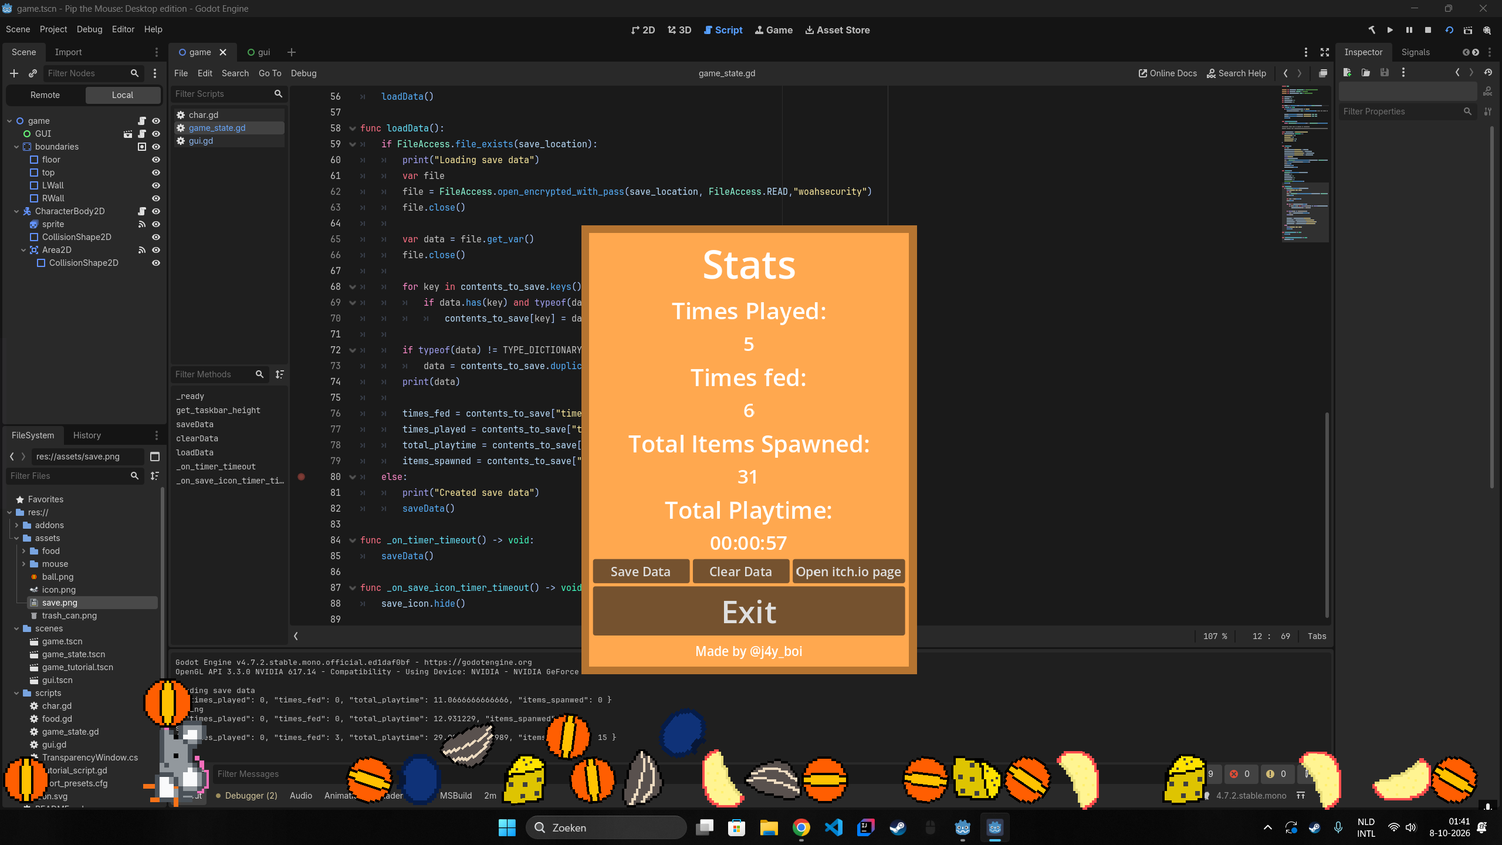Run the project with the play icon
Image resolution: width=1502 pixels, height=845 pixels.
tap(1390, 30)
